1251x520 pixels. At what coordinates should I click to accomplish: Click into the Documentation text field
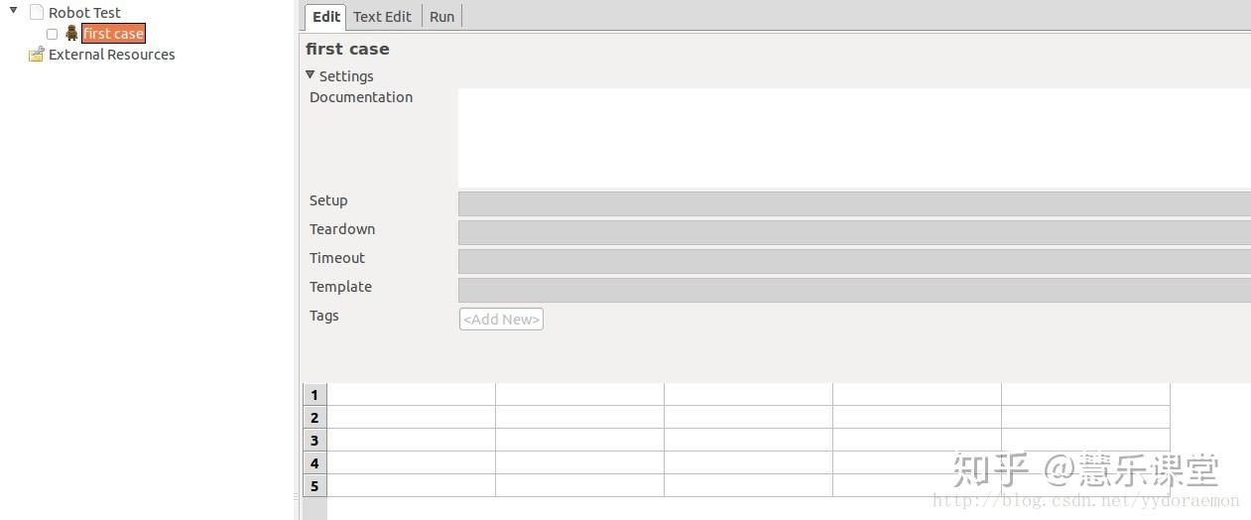[x=853, y=137]
